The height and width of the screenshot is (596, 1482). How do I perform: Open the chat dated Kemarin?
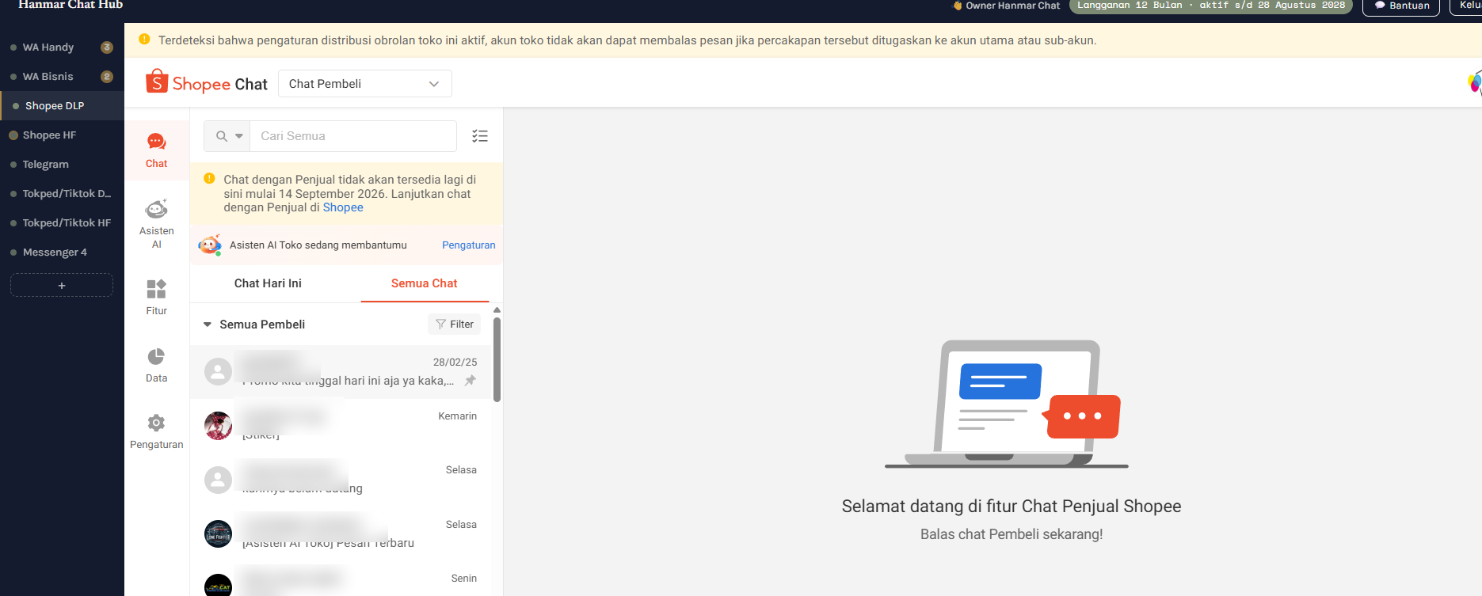341,426
